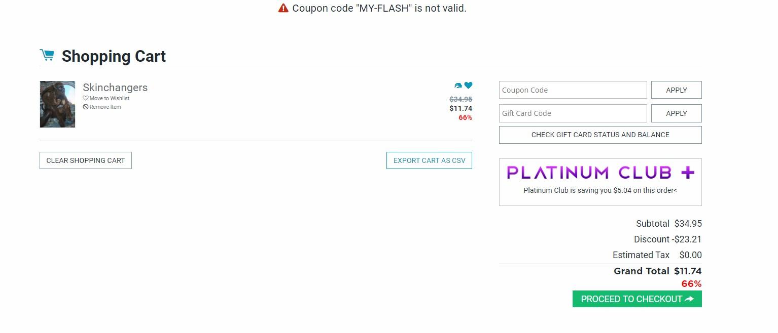Click the blue heart icon above the price
The image size is (778, 333).
coord(468,86)
